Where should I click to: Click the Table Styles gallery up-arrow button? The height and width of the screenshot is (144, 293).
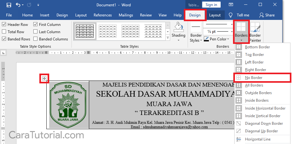pyautogui.click(x=168, y=25)
